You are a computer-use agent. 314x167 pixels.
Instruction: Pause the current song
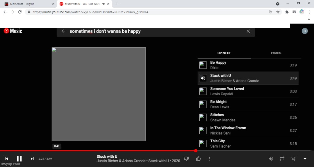pyautogui.click(x=19, y=159)
